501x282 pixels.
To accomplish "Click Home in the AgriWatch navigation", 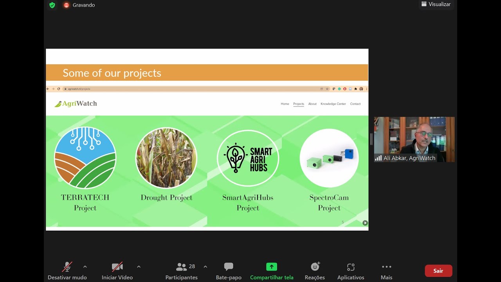I will (285, 104).
